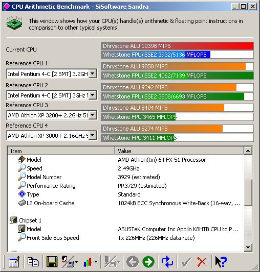Screen dimensions: 260x272
Task: Select the 1024kB ECC Synchronous Write-Back value
Action: click(x=179, y=203)
